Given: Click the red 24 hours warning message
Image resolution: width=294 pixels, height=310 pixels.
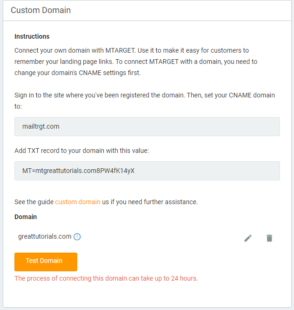Looking at the screenshot, I should [106, 278].
